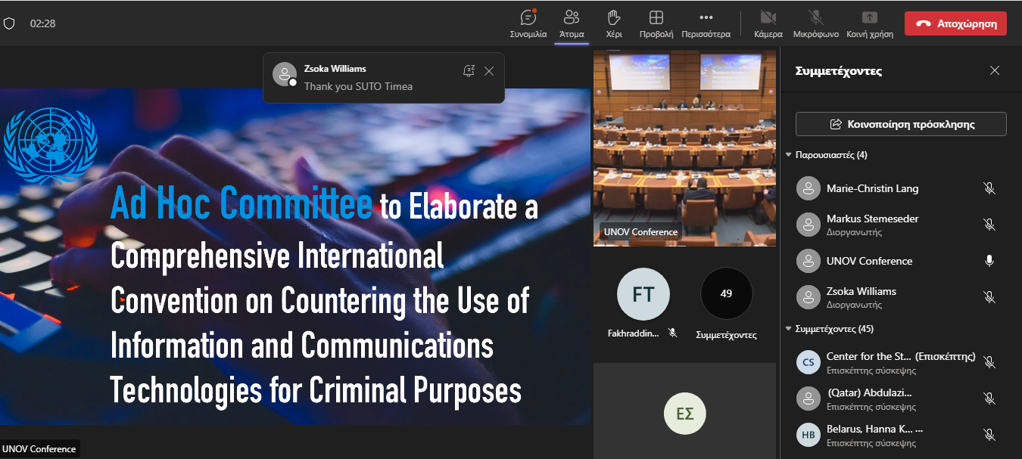Viewport: 1022px width, 459px height.
Task: Toggle the Κάμερα camera
Action: (x=768, y=23)
